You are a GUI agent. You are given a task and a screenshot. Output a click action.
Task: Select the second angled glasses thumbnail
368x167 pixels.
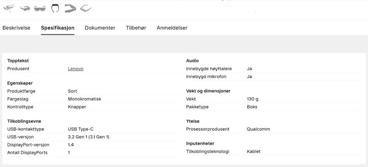tap(25, 8)
